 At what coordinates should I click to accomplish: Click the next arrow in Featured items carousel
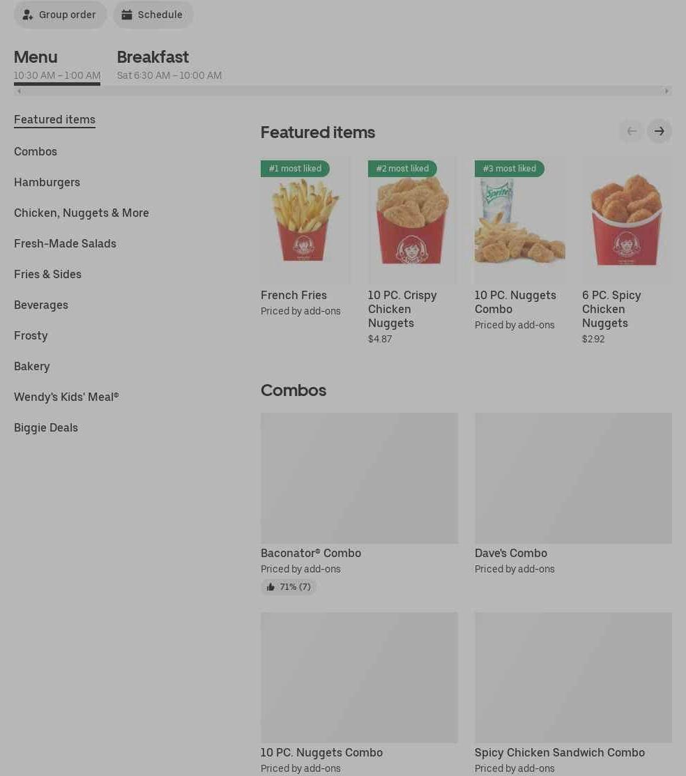pos(660,131)
